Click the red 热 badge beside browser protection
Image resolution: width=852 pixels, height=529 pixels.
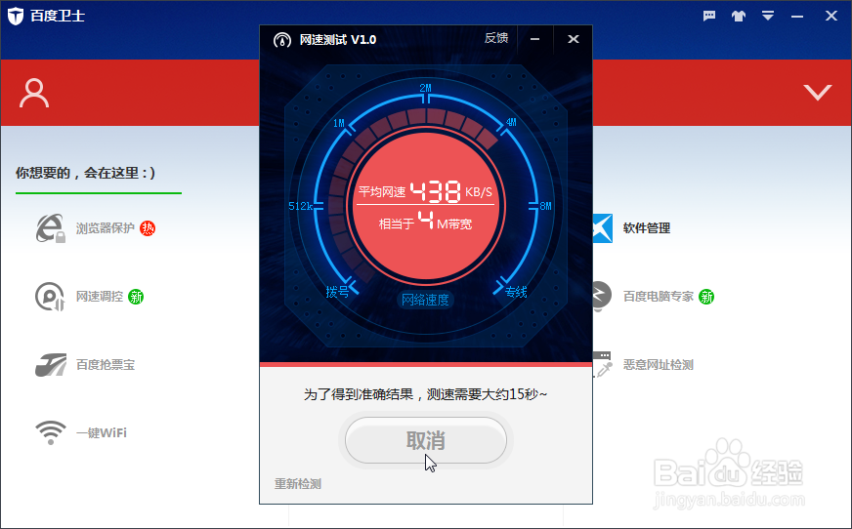[x=148, y=228]
